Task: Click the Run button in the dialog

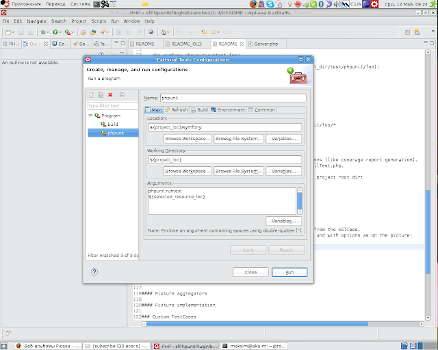Action: 289,272
